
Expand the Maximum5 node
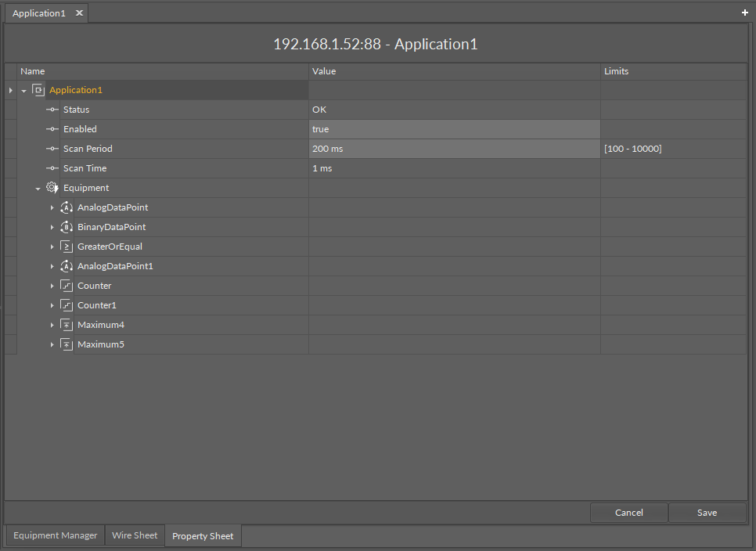point(52,344)
